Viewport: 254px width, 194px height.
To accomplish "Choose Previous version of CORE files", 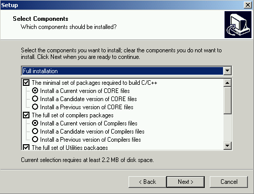I will 35,107.
